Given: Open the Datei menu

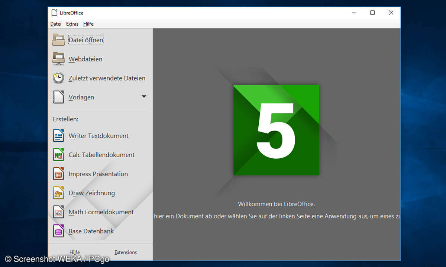Looking at the screenshot, I should pos(56,24).
